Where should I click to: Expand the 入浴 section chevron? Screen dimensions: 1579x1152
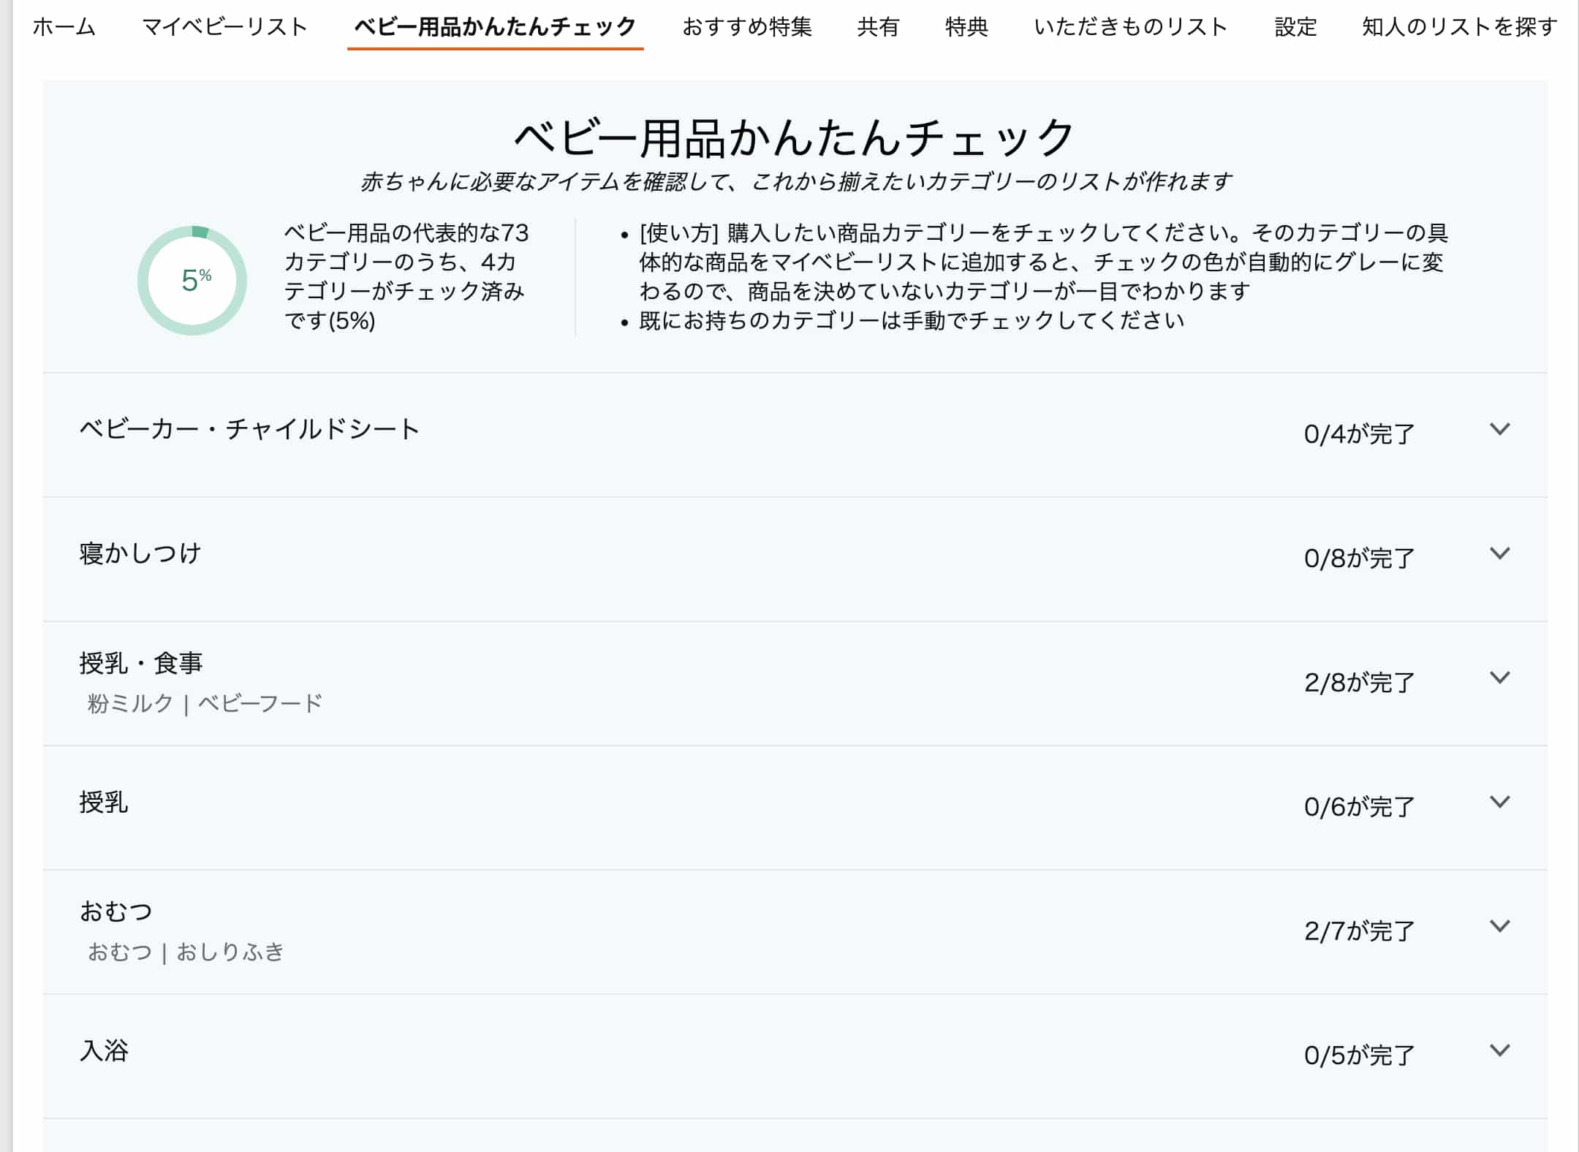pos(1499,1051)
